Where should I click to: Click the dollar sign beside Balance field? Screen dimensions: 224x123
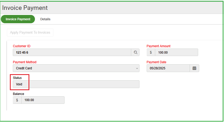point(17,100)
